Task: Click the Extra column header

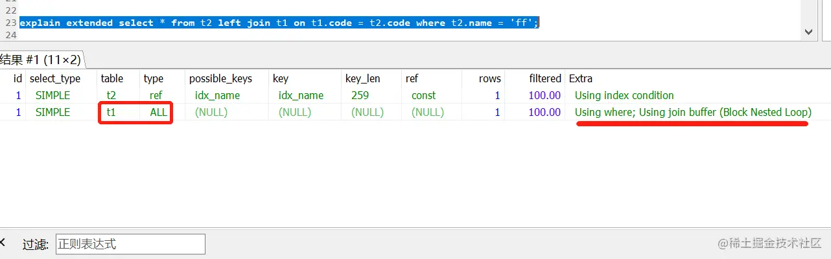Action: click(581, 78)
